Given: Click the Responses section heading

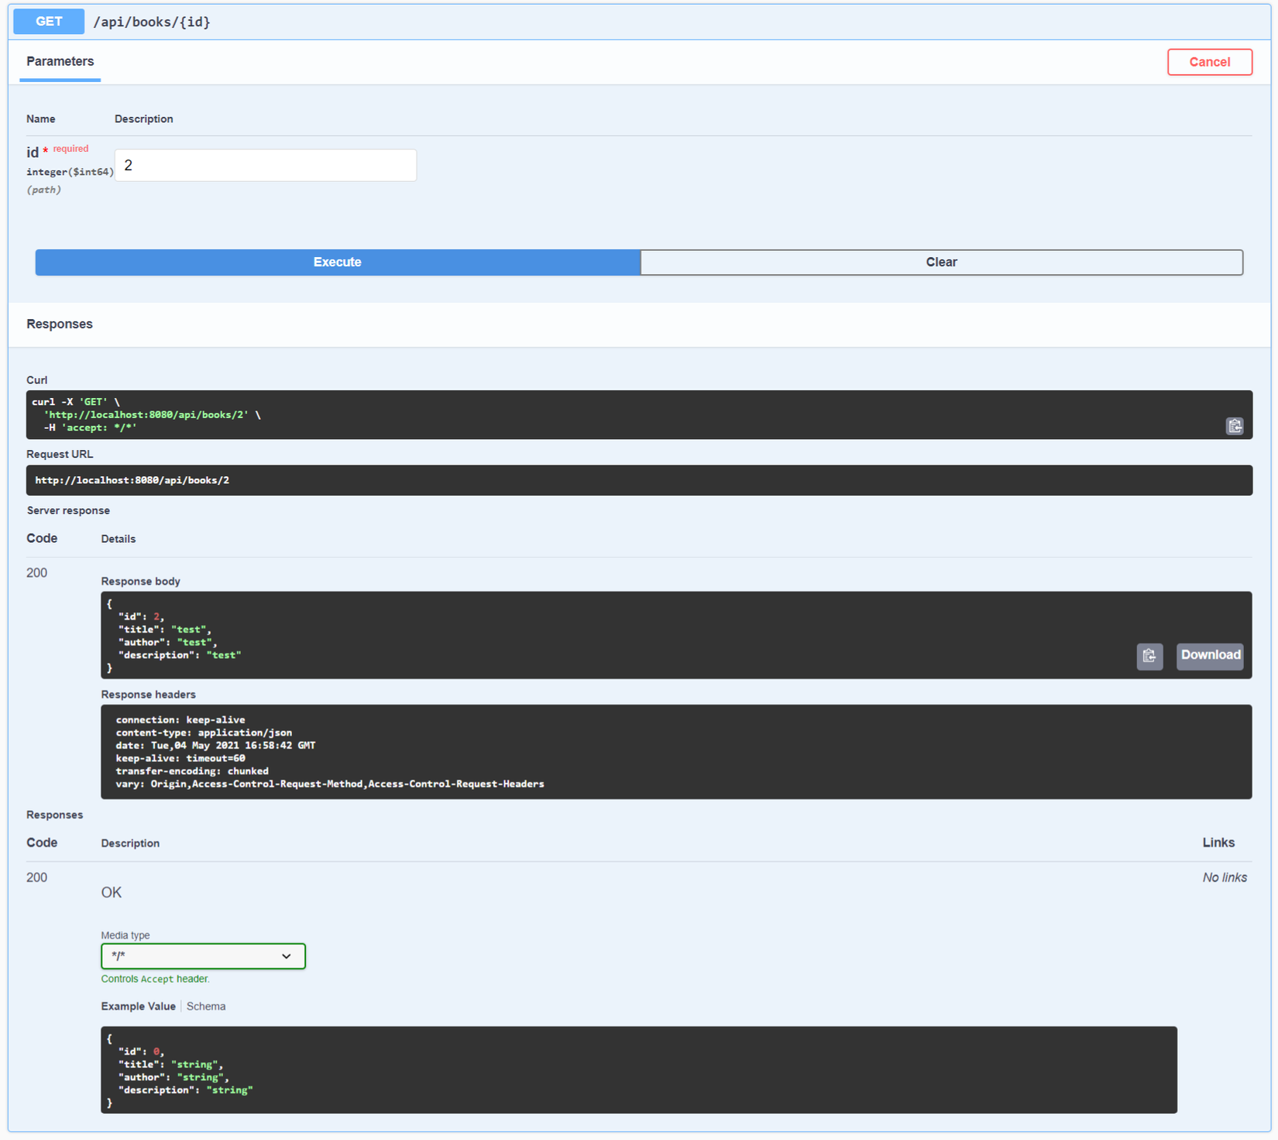Looking at the screenshot, I should pos(60,324).
